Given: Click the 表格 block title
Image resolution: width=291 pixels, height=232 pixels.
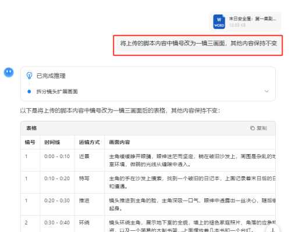Looking at the screenshot, I should 31,128.
